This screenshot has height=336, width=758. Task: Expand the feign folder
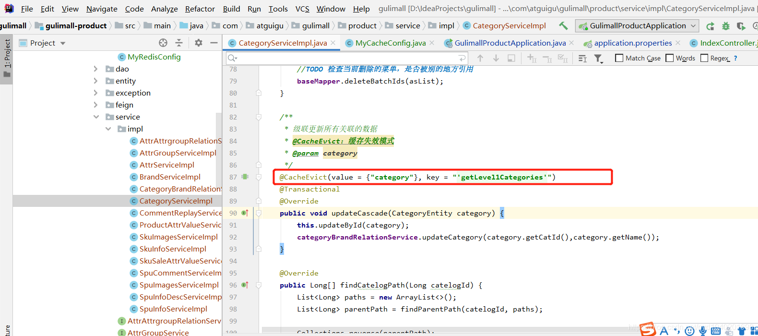tap(95, 105)
